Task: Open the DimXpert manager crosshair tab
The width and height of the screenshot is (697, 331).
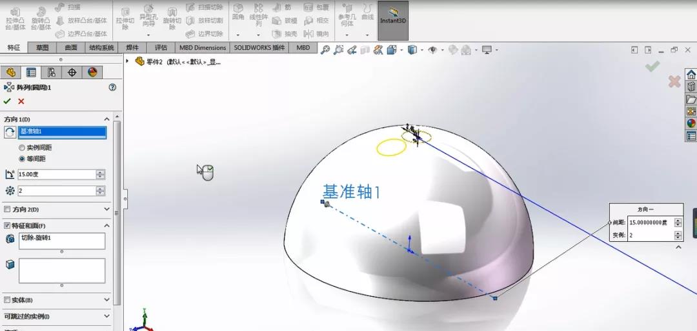Action: (x=72, y=72)
